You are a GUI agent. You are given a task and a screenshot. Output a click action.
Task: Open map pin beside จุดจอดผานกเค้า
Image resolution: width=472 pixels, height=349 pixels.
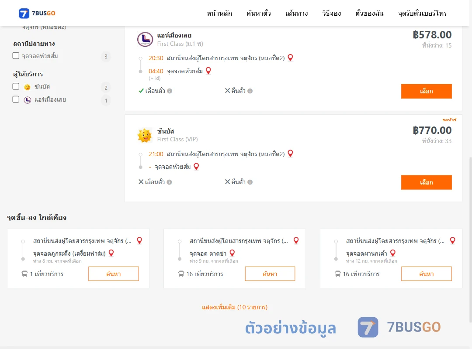pyautogui.click(x=393, y=253)
